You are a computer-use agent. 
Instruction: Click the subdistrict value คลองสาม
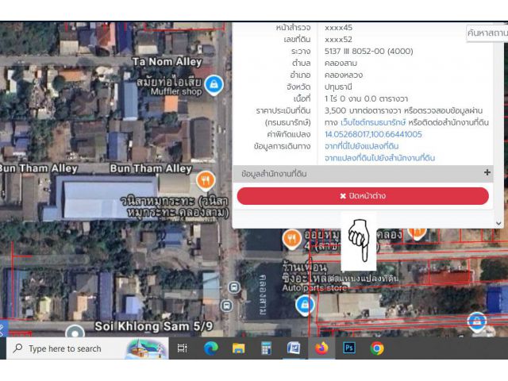[341, 63]
